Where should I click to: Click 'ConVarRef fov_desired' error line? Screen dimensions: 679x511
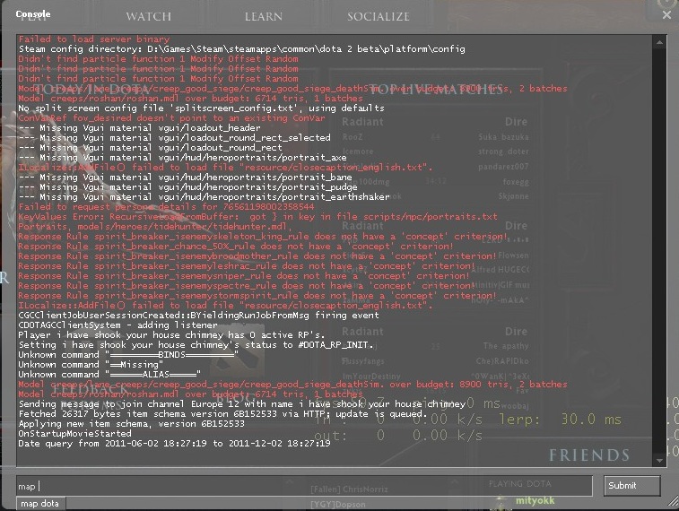click(x=171, y=118)
